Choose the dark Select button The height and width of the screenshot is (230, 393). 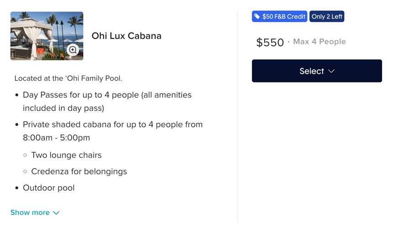click(317, 71)
